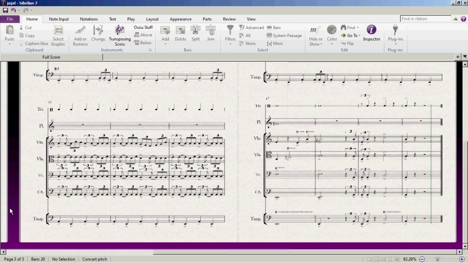
Task: Expand the Go To dropdown arrow
Action: point(359,35)
